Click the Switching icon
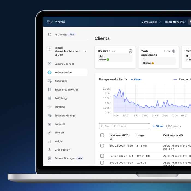Screen dimensions: 191x191 (x=49, y=98)
